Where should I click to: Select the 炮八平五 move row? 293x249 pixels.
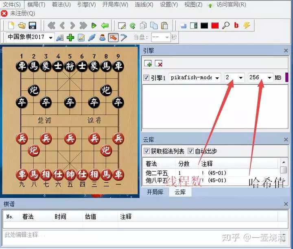[x=211, y=180]
